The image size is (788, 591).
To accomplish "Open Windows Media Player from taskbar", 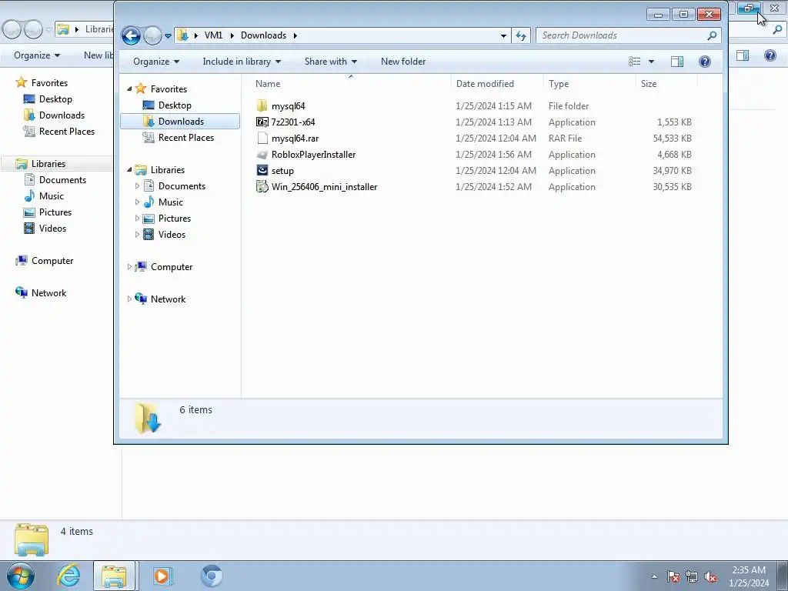I will tap(162, 576).
